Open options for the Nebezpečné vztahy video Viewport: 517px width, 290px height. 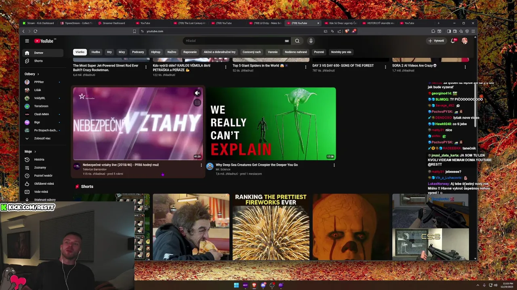pyautogui.click(x=201, y=165)
